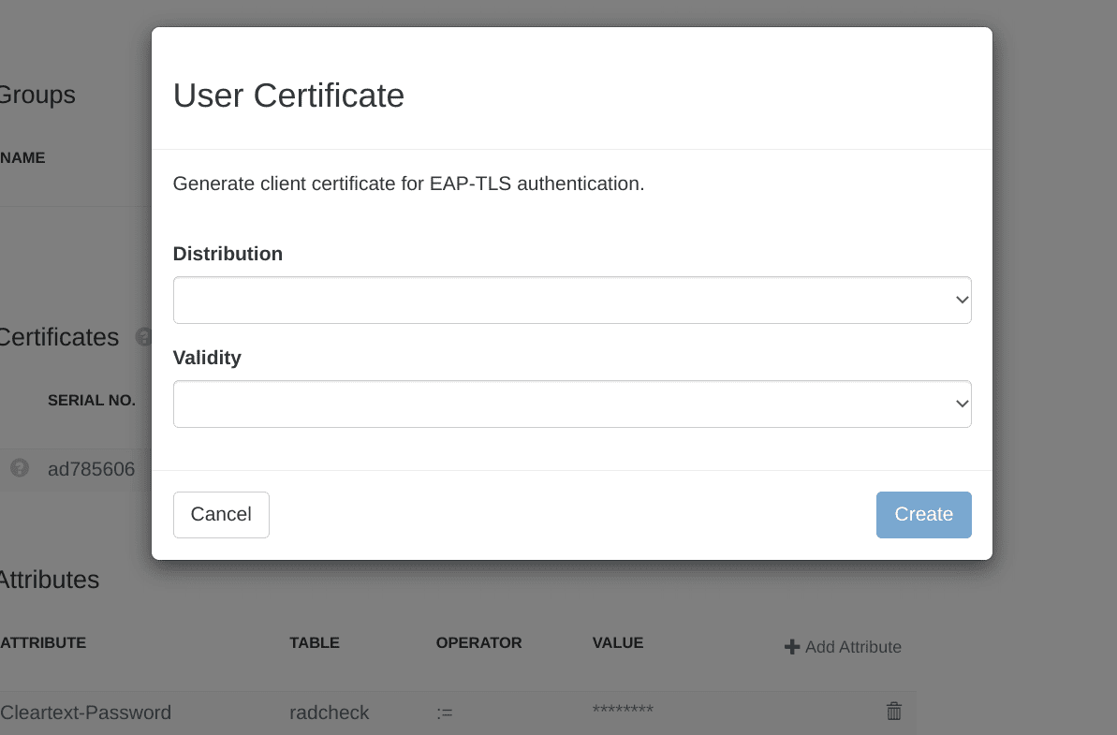Image resolution: width=1117 pixels, height=735 pixels.
Task: Select certificate serial ad785606
Action: coord(91,469)
